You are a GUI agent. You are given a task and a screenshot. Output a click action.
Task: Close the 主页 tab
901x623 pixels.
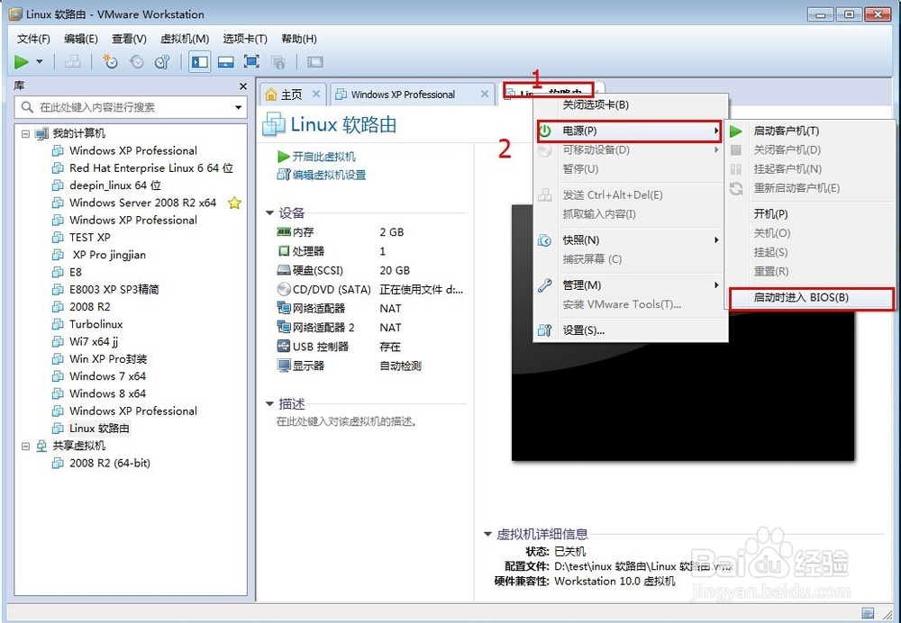click(316, 95)
